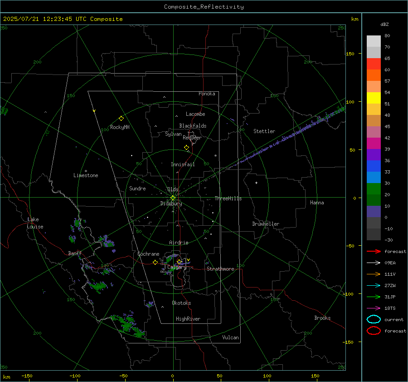Click the Composite_Reflectivity title text
The height and width of the screenshot is (382, 408).
(x=204, y=7)
